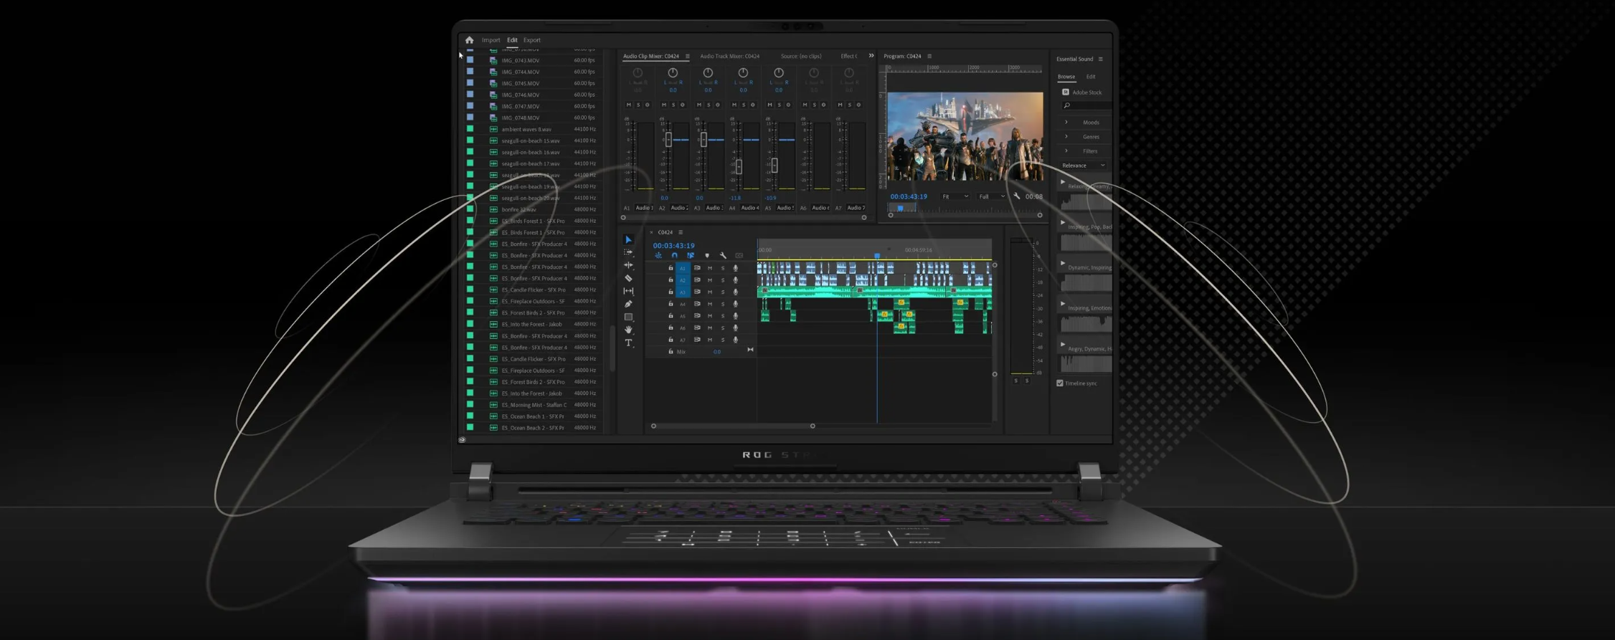Toggle Snap in timeline magnet icon
The height and width of the screenshot is (640, 1615).
(x=674, y=256)
